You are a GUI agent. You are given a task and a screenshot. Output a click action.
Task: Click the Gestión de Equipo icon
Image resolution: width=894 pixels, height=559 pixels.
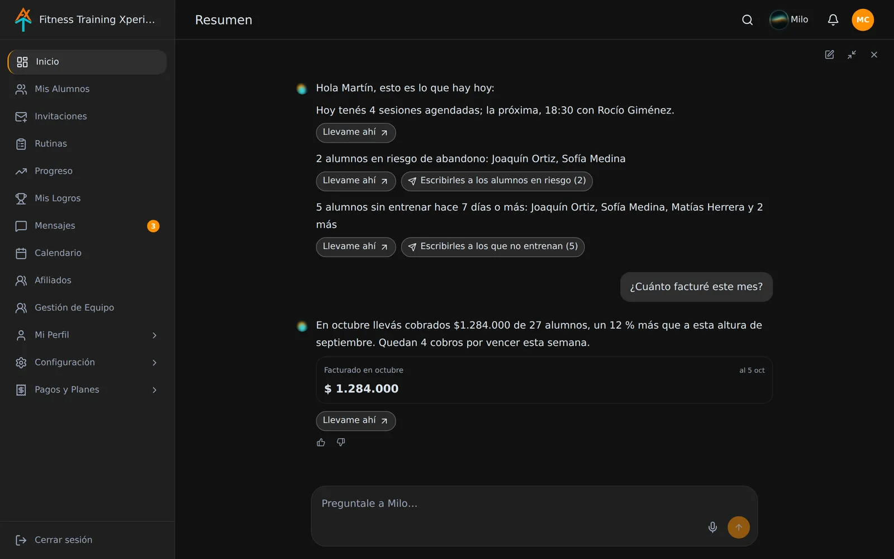click(x=21, y=308)
